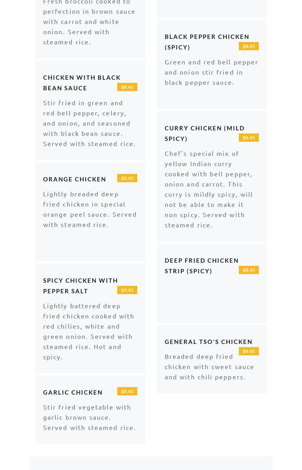Click General Tso's Chicken price badge
302x470 pixels.
249,351
